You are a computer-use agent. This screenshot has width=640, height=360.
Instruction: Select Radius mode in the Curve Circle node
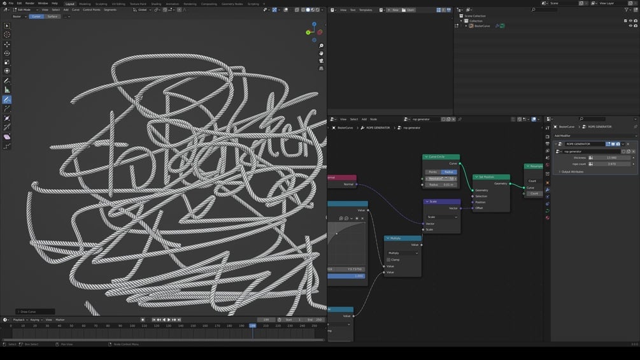(x=448, y=172)
